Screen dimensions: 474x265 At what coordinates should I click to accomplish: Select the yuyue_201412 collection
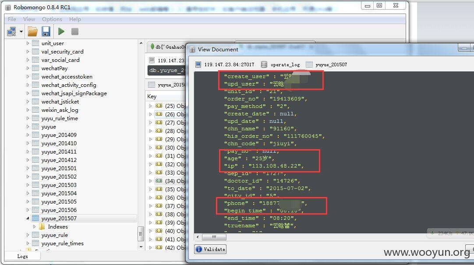pos(59,160)
